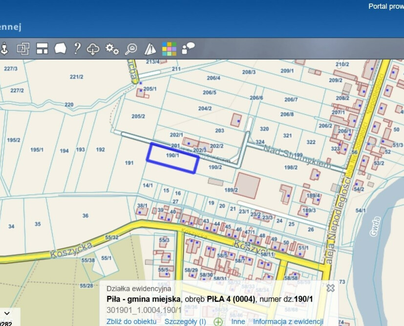
Task: Select the polygon shape tool icon
Action: [60, 49]
